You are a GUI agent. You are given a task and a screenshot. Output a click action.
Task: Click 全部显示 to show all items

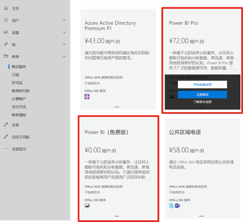pos(19,149)
